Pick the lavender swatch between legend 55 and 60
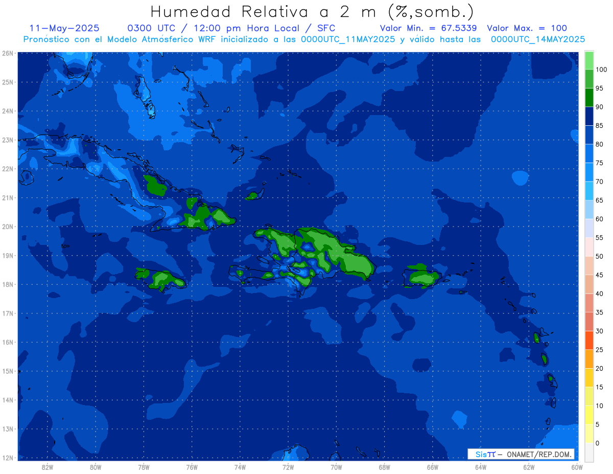613x474 pixels. [x=589, y=228]
